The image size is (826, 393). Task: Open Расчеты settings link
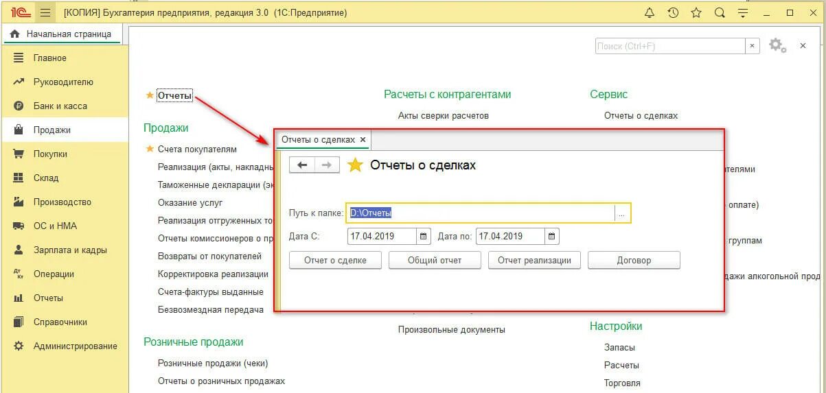(x=621, y=365)
